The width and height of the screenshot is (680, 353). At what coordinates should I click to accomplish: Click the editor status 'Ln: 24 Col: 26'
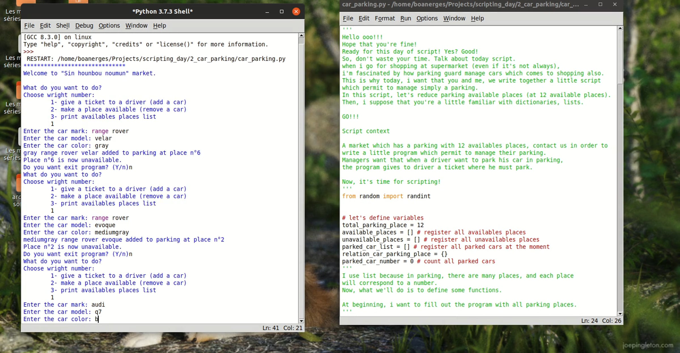[601, 321]
